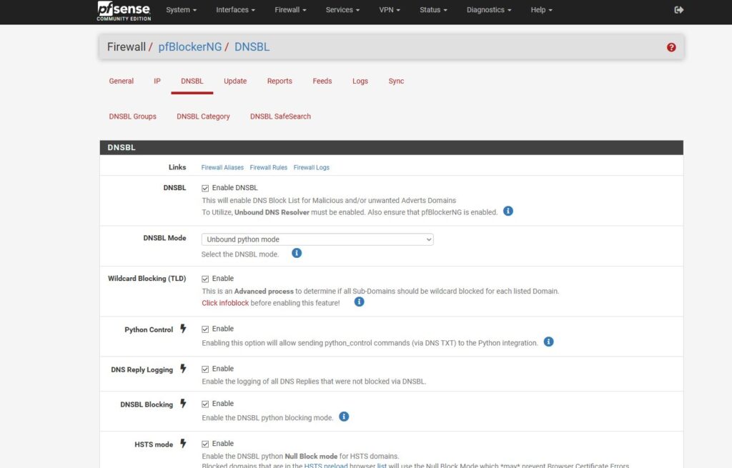Toggle the Enable DNSBL checkbox
The image size is (732, 468).
[x=205, y=188]
